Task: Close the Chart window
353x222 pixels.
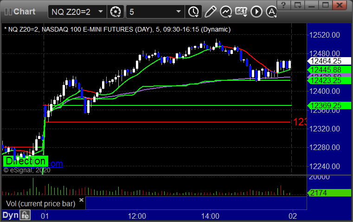Action: click(x=340, y=5)
